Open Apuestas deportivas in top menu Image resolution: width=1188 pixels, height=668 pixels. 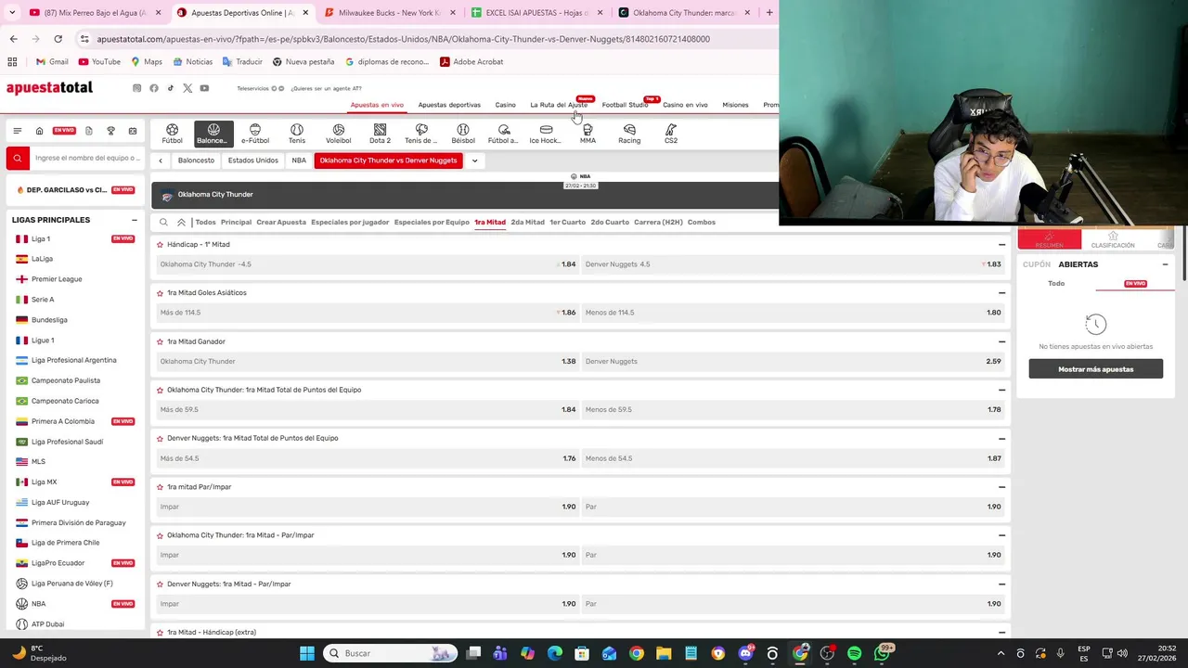click(x=449, y=105)
